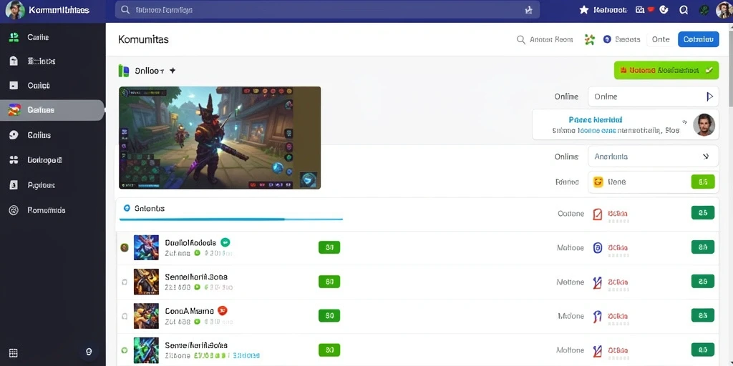Click the plus icon after "Onlioer"

click(173, 71)
